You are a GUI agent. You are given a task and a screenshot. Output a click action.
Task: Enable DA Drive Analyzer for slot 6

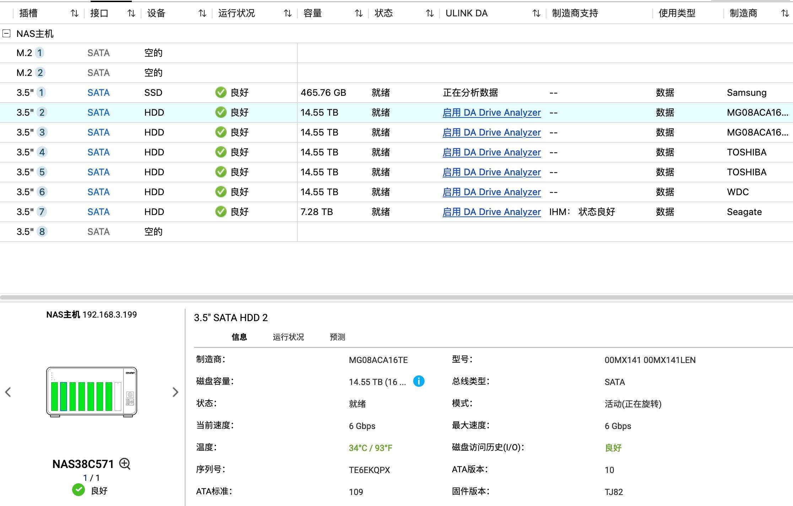click(492, 192)
